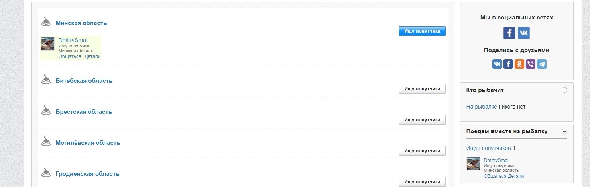Open the Ищут попутчиков link
This screenshot has height=187, width=590.
pos(488,148)
